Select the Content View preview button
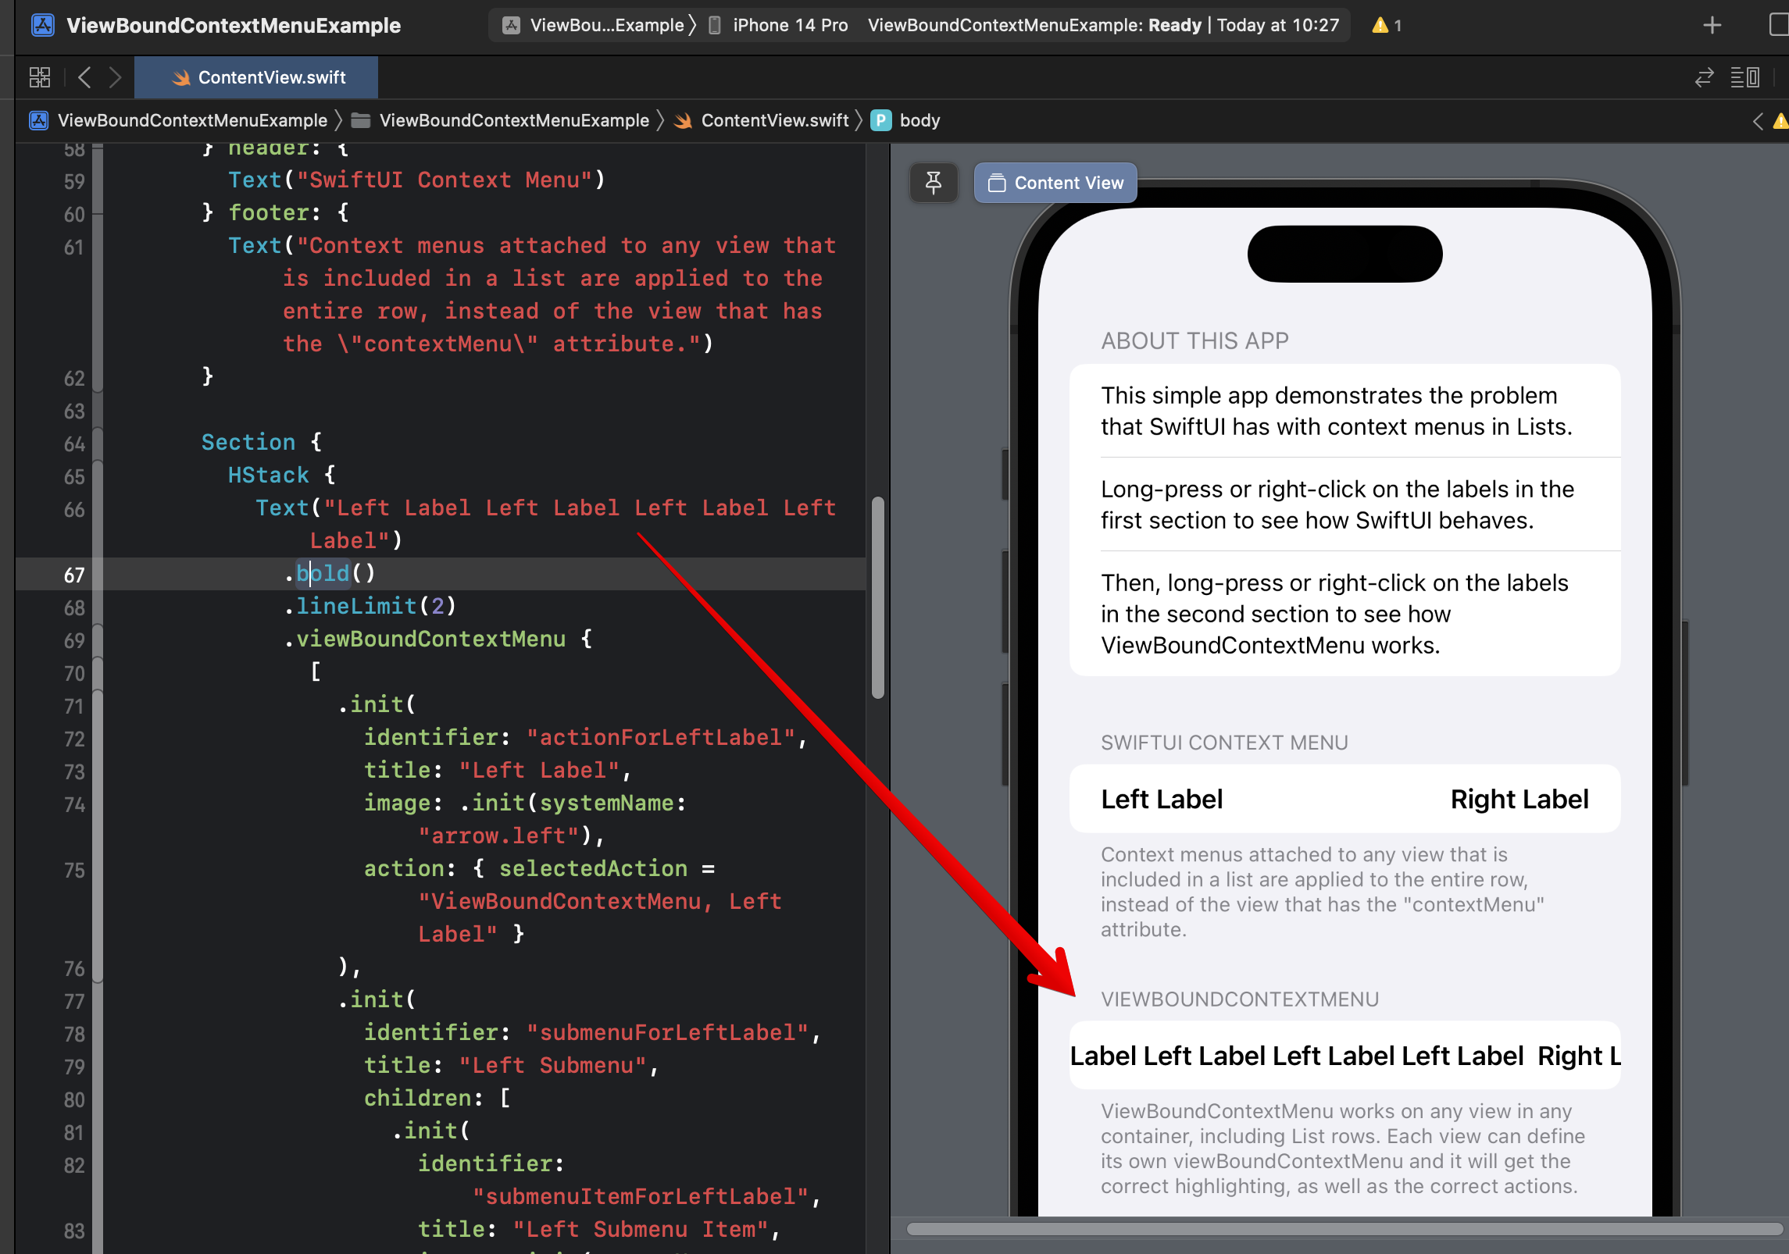This screenshot has height=1254, width=1789. pos(1055,183)
